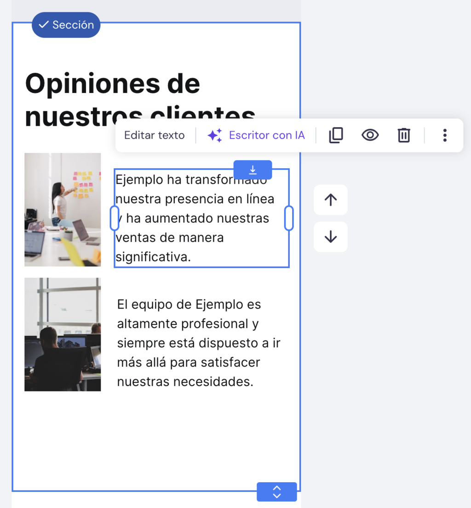Click the Editar texto button
Image resolution: width=471 pixels, height=508 pixels.
click(154, 135)
